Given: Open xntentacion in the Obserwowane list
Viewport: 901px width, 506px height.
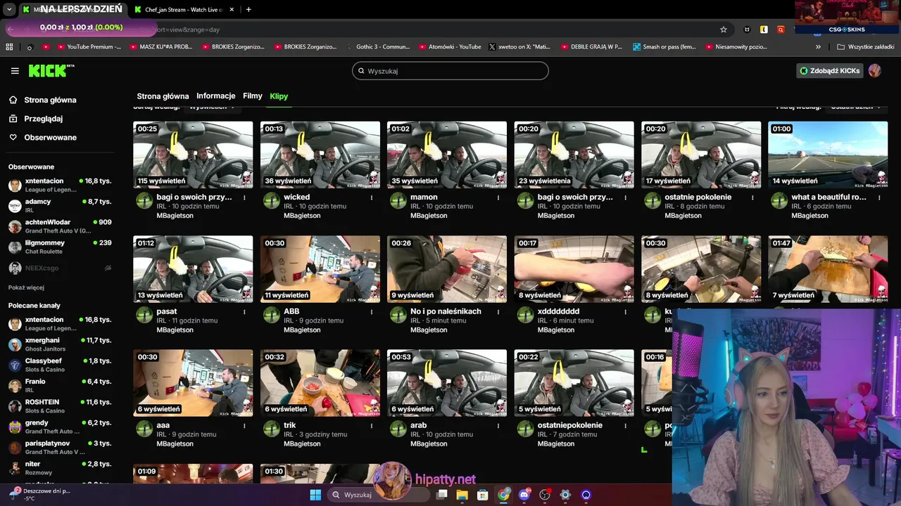Looking at the screenshot, I should [60, 185].
